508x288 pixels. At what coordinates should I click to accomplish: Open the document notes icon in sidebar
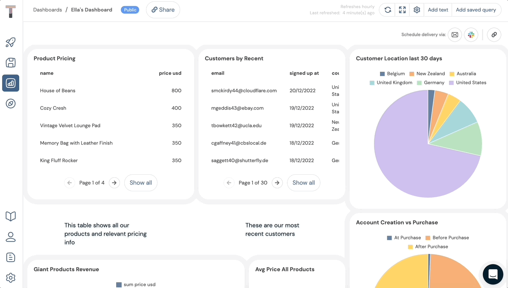[11, 257]
